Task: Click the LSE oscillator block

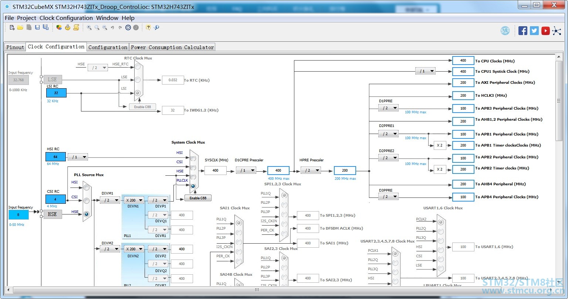Action: tap(53, 79)
